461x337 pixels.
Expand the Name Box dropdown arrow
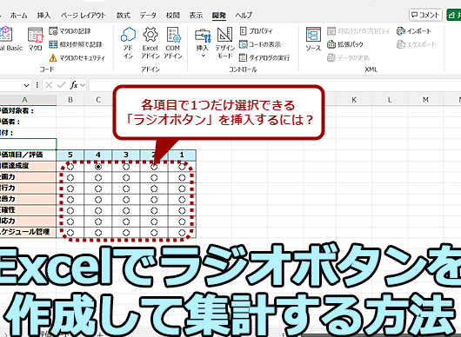[26, 85]
